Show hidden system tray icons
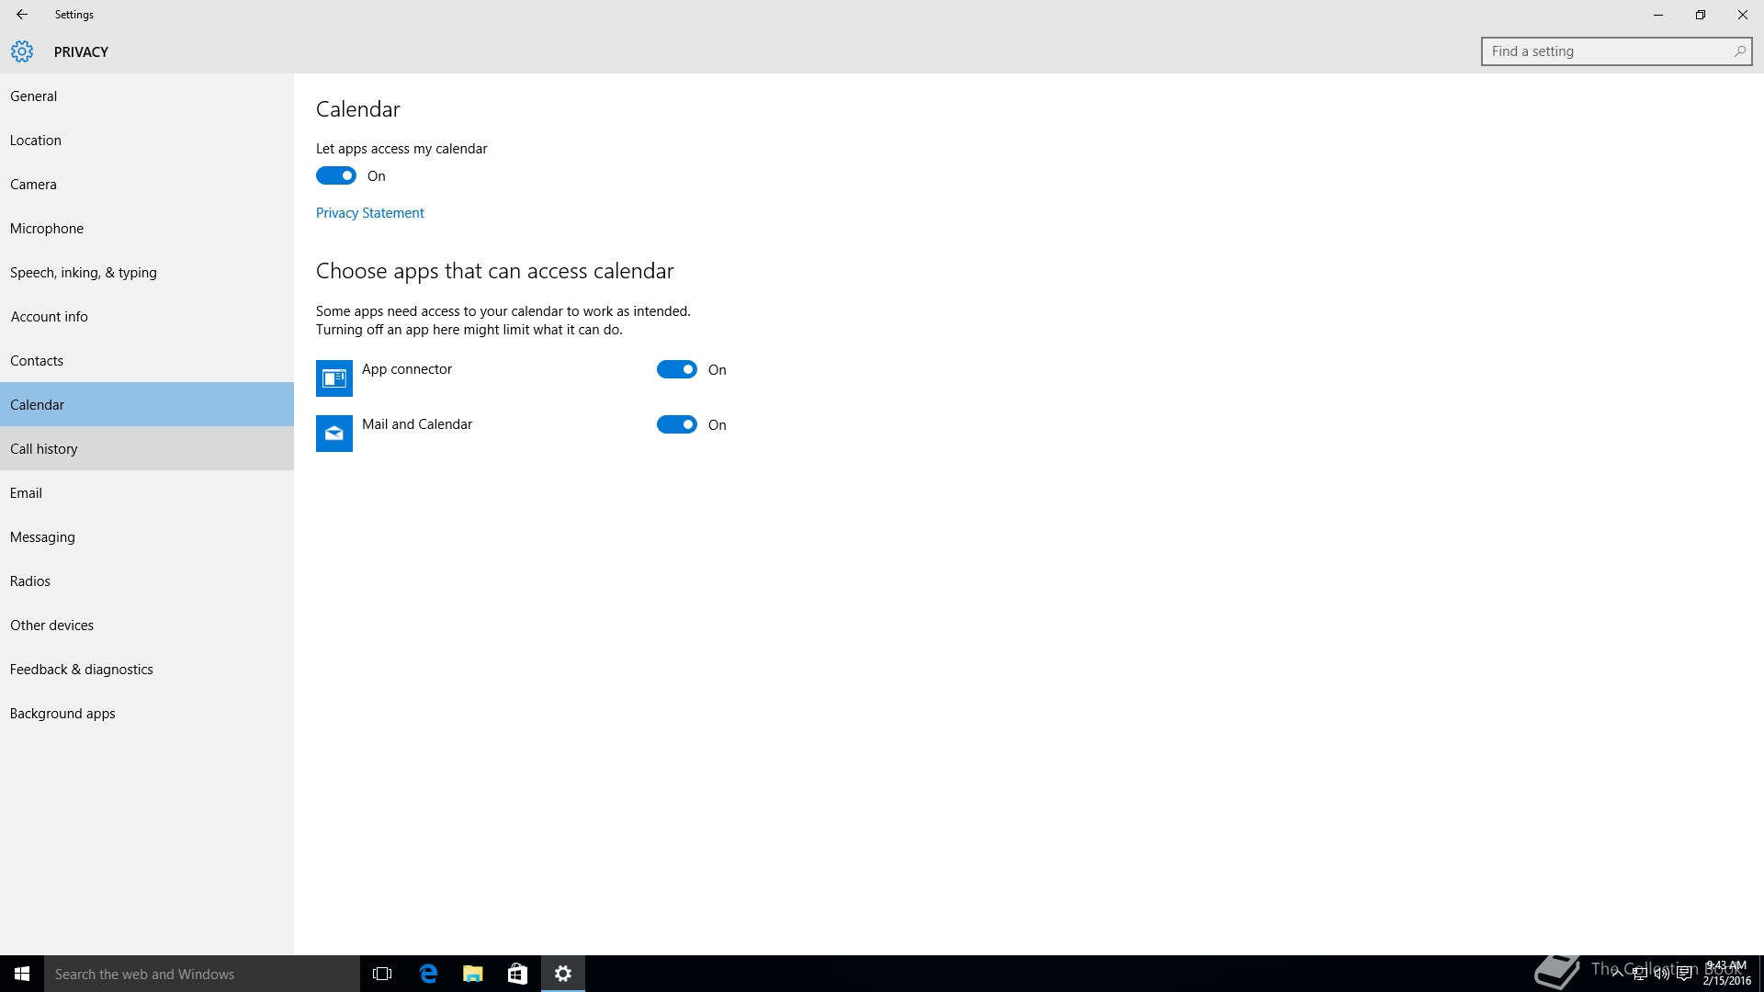Viewport: 1764px width, 992px height. [1617, 975]
